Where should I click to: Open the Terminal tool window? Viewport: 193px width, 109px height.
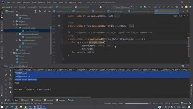click(49, 100)
